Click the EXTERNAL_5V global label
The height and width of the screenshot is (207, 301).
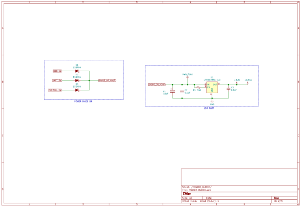(55, 90)
